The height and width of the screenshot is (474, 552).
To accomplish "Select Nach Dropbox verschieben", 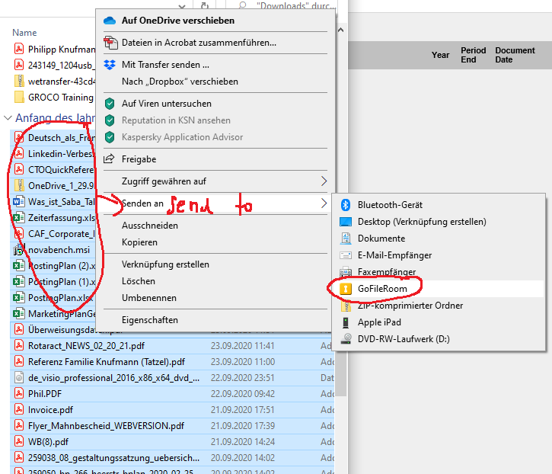I will (x=215, y=82).
